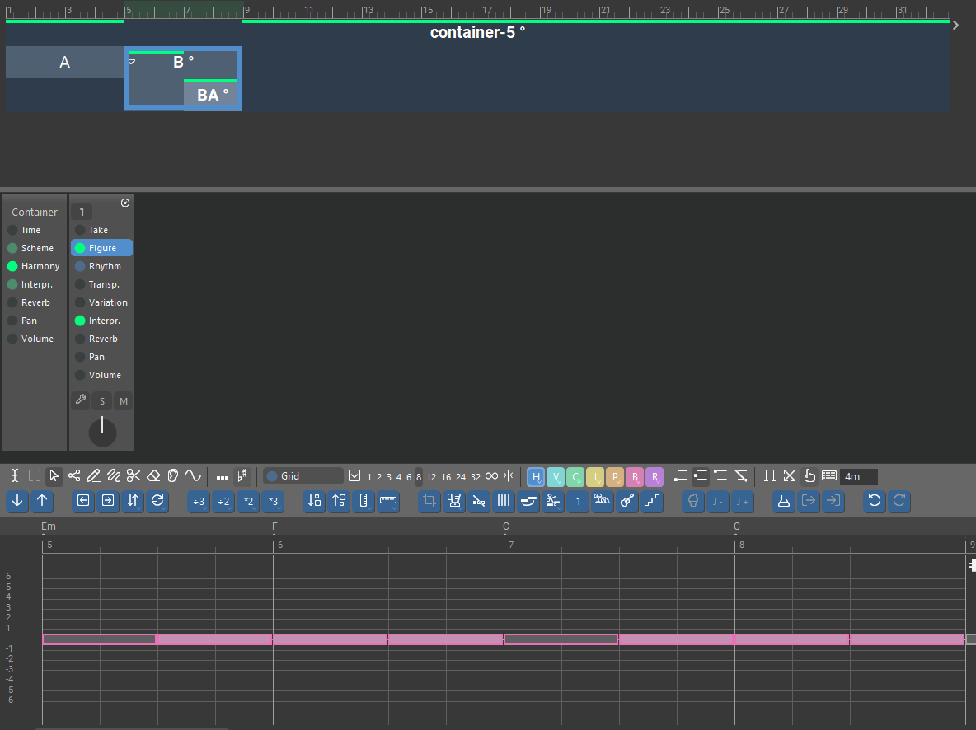The width and height of the screenshot is (976, 730).
Task: Select the Variation parameter
Action: 108,302
